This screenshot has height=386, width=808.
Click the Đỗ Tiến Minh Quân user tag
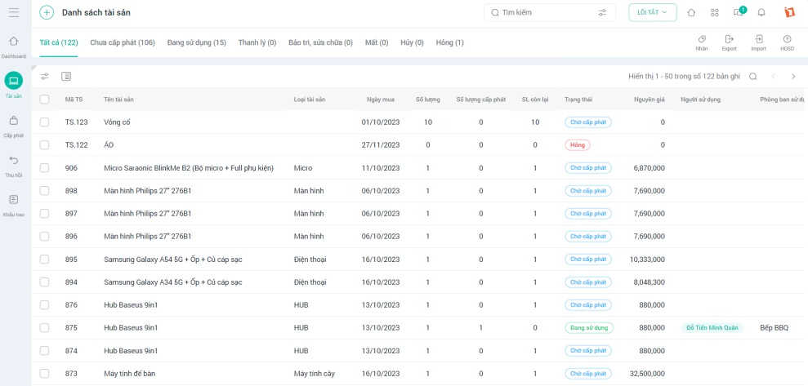712,328
